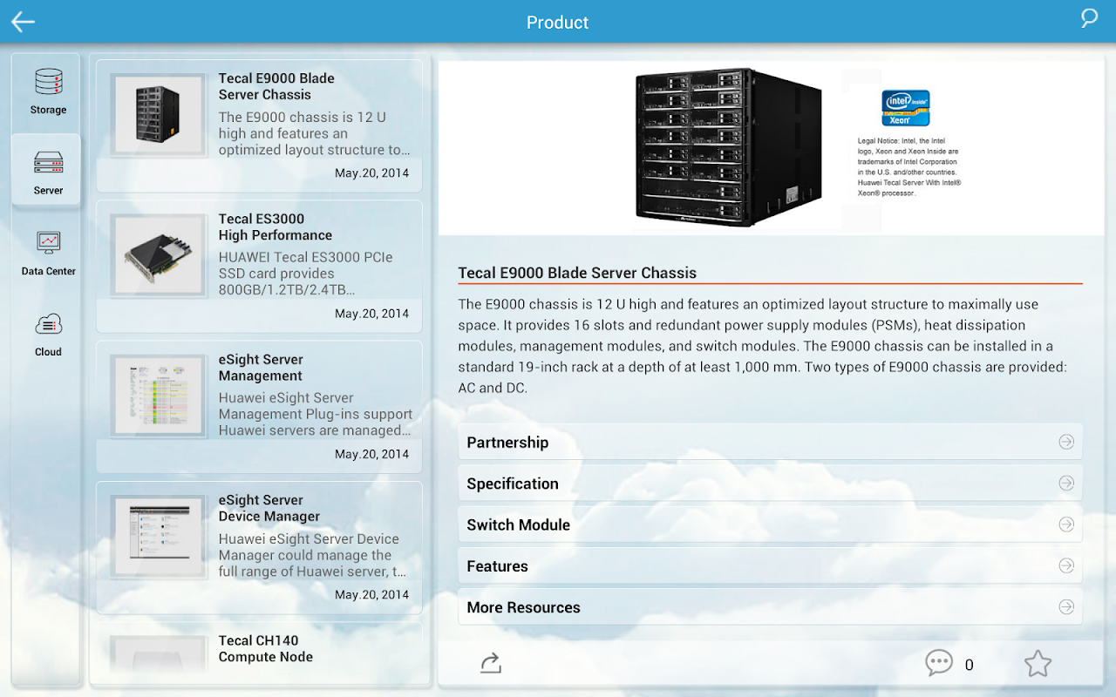Favorite the product with the star icon
1116x697 pixels.
pyautogui.click(x=1038, y=664)
